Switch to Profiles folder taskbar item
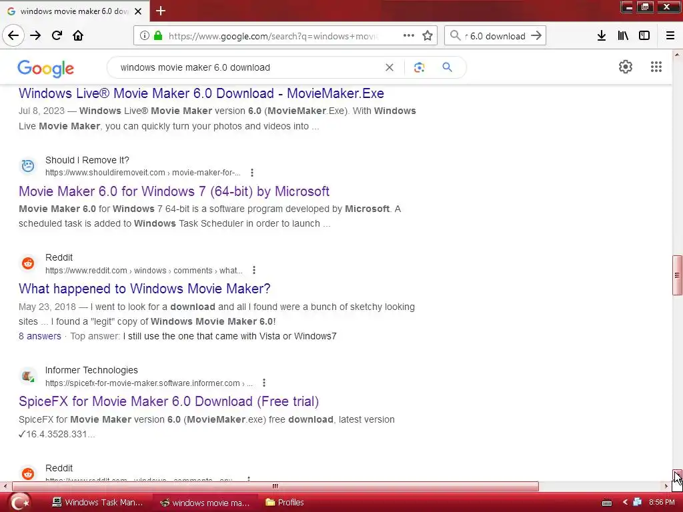683x512 pixels. [x=285, y=503]
